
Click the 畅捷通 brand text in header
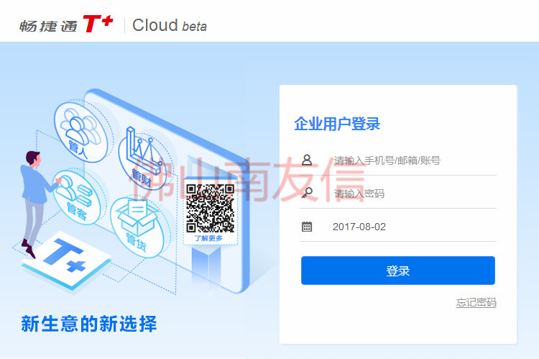pyautogui.click(x=48, y=26)
